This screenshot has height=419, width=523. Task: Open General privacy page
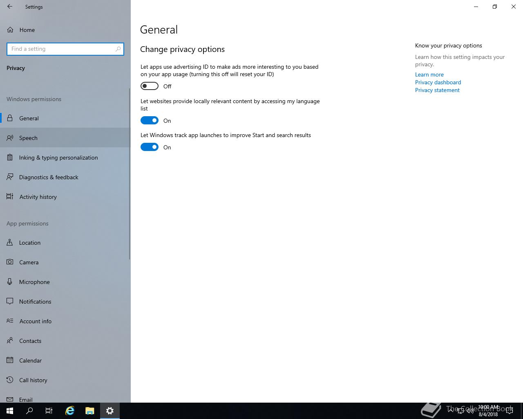point(65,118)
